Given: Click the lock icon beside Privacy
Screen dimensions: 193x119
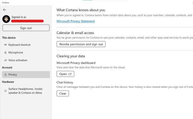Looking at the screenshot, I should (6, 74).
